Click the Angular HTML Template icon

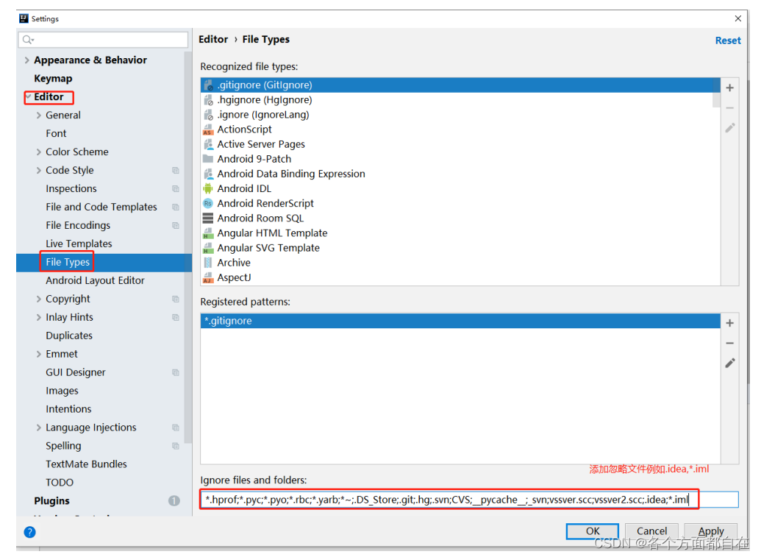tap(208, 233)
